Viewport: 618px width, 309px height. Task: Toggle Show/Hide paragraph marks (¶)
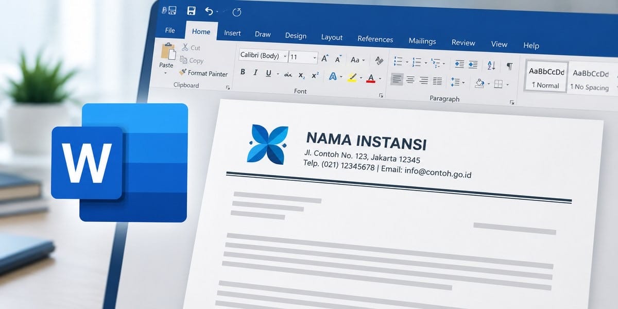pyautogui.click(x=509, y=66)
